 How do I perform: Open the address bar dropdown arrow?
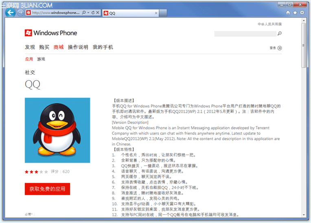point(88,13)
